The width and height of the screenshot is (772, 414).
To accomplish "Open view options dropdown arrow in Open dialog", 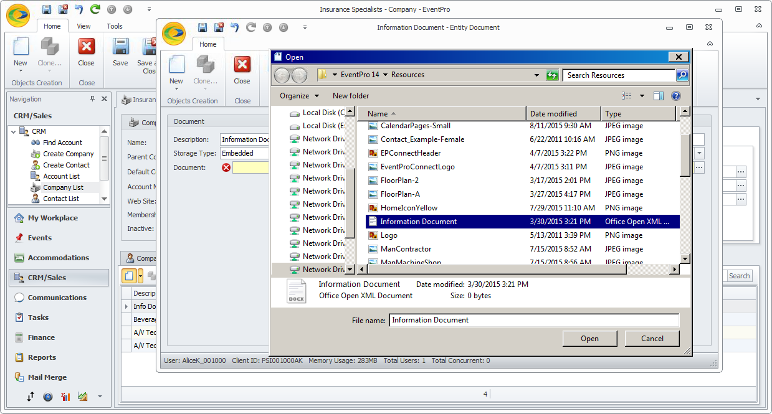I will coord(642,96).
